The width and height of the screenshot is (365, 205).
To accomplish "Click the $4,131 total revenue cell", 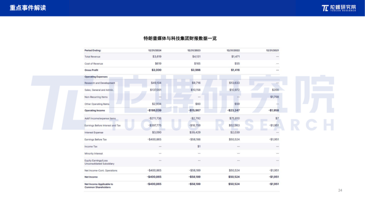I will point(196,56).
